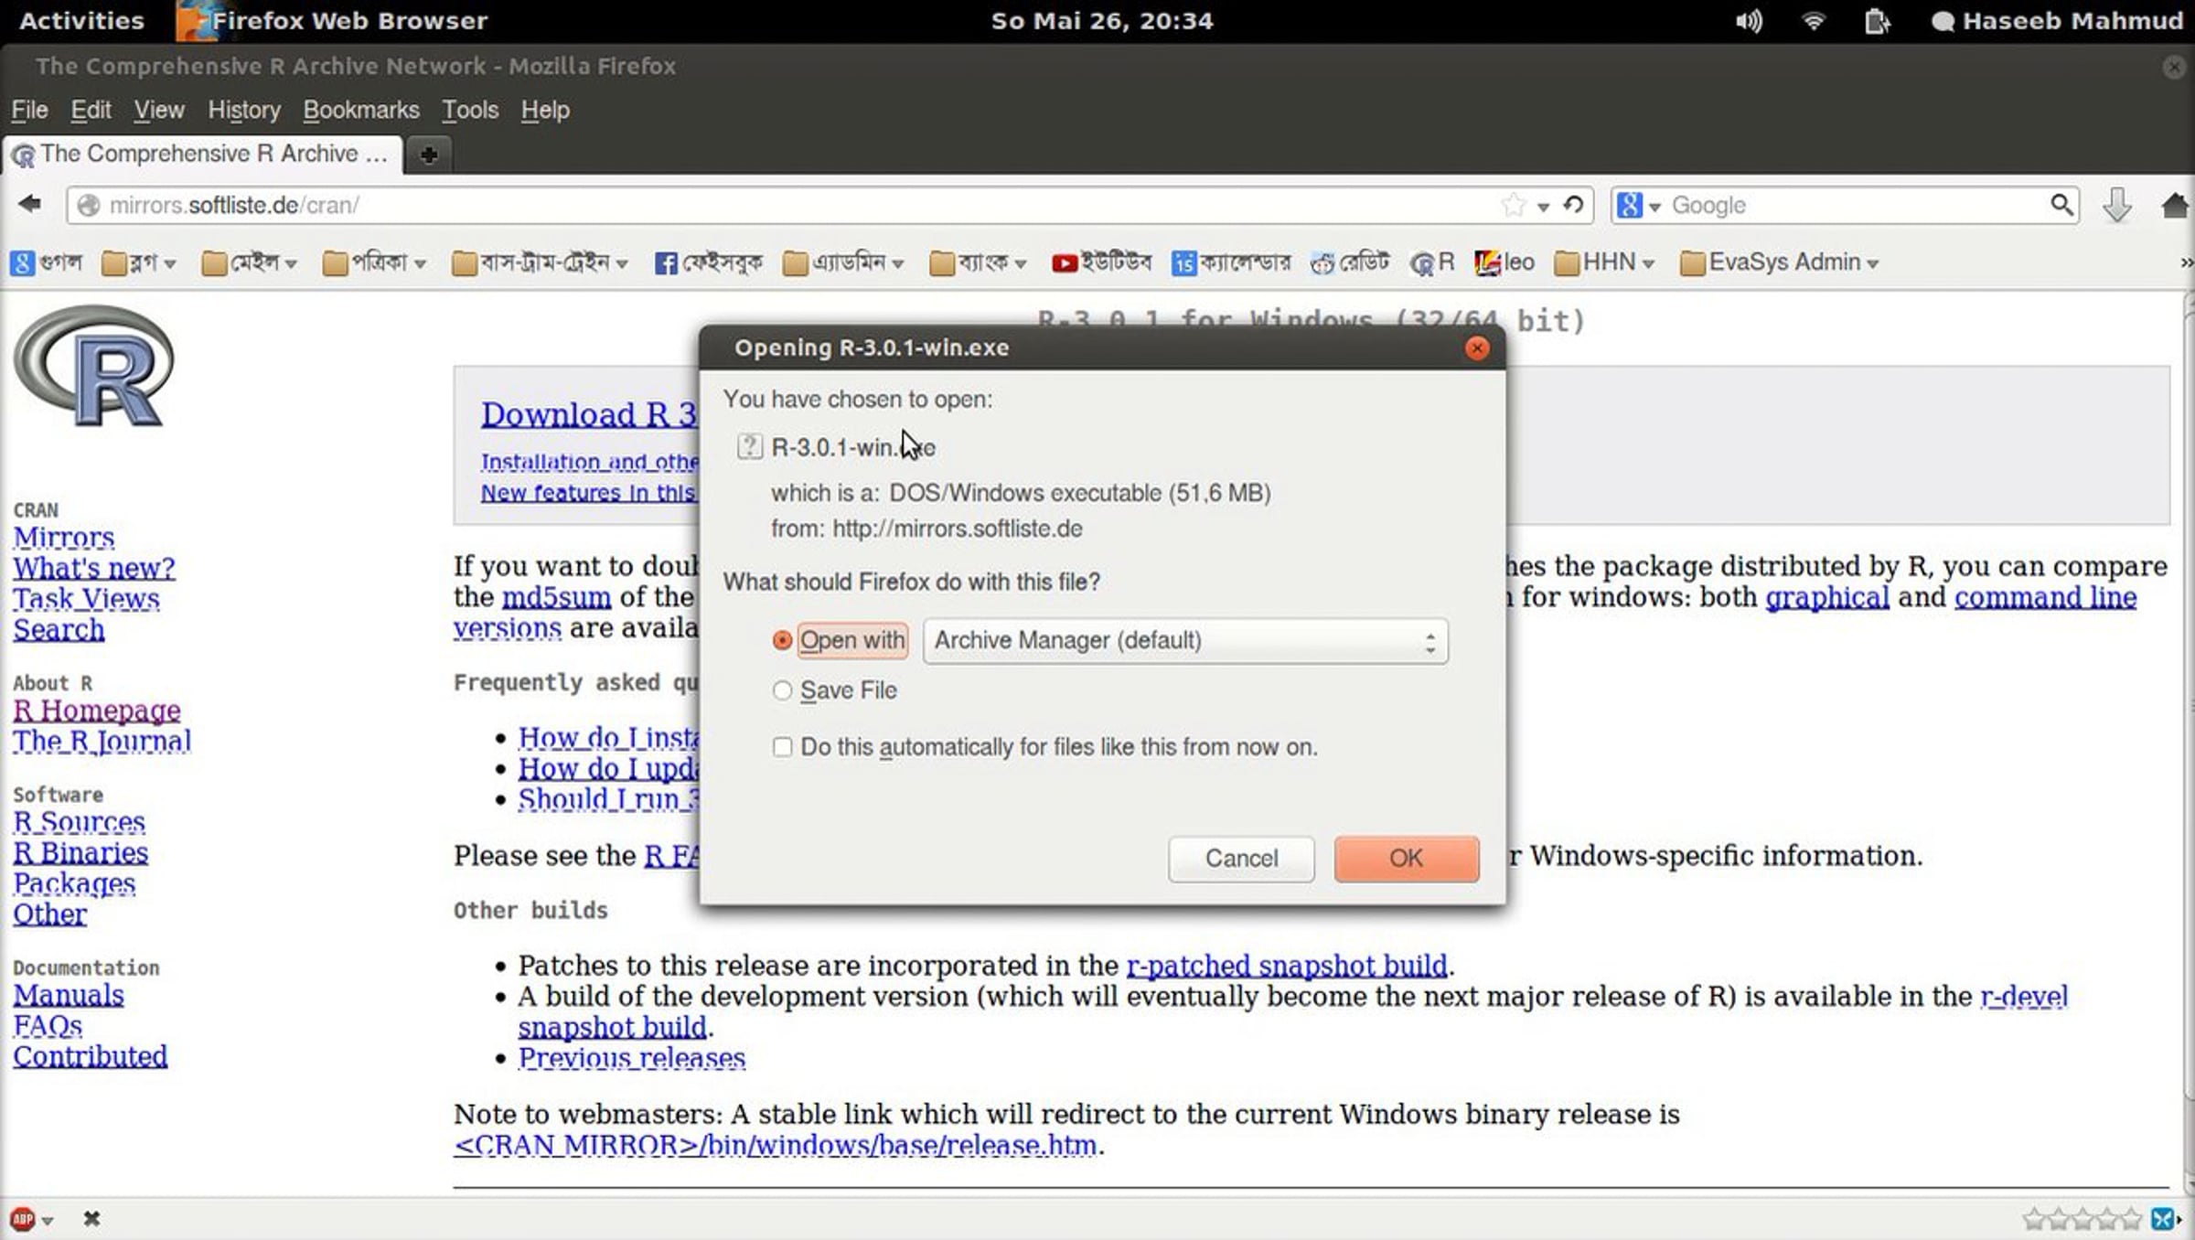Click the star rating widget in the status bar
The height and width of the screenshot is (1240, 2195).
click(2082, 1218)
